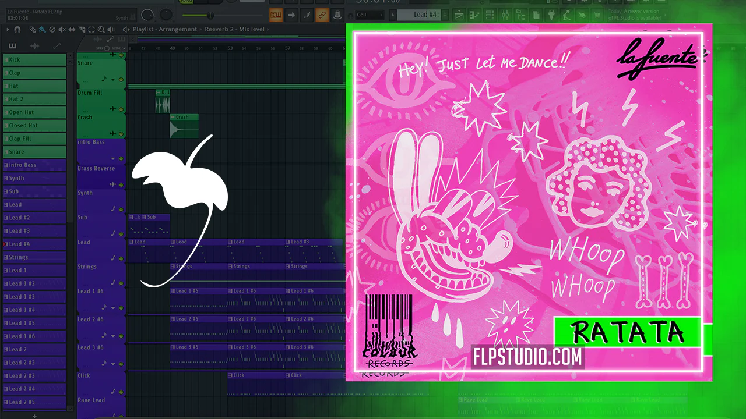Adjust the main pitch knob
Image resolution: width=746 pixels, height=419 pixels.
166,15
